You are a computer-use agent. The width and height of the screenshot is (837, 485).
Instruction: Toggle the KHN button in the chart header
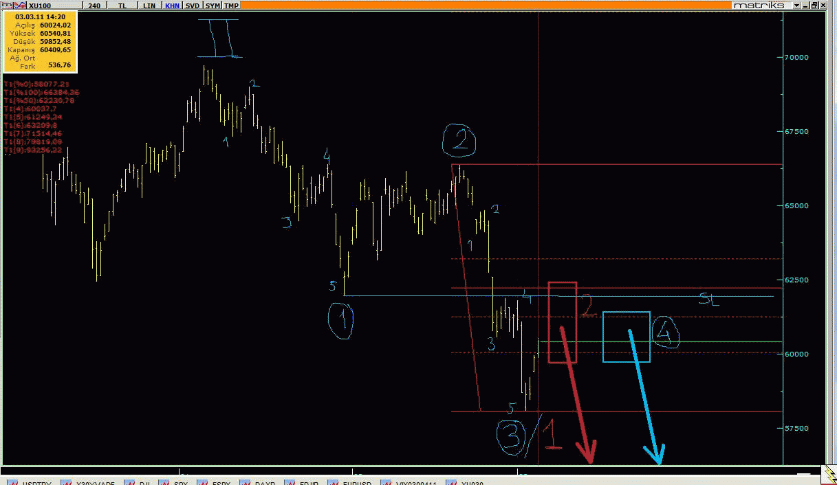(171, 5)
